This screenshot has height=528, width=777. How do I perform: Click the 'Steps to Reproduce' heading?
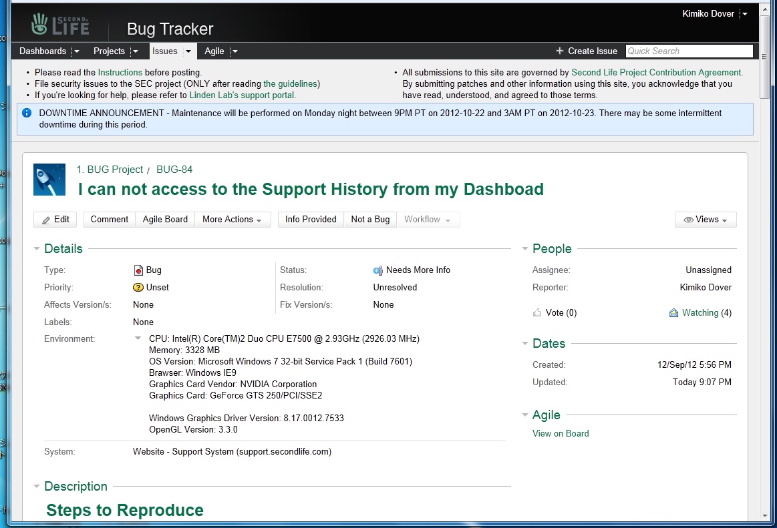[125, 510]
